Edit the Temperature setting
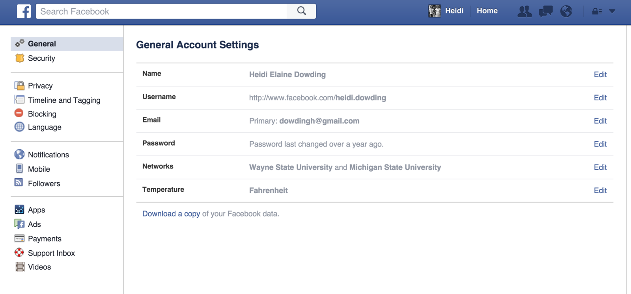 tap(600, 190)
